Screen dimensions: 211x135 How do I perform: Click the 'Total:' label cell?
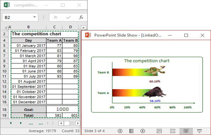point(29,115)
